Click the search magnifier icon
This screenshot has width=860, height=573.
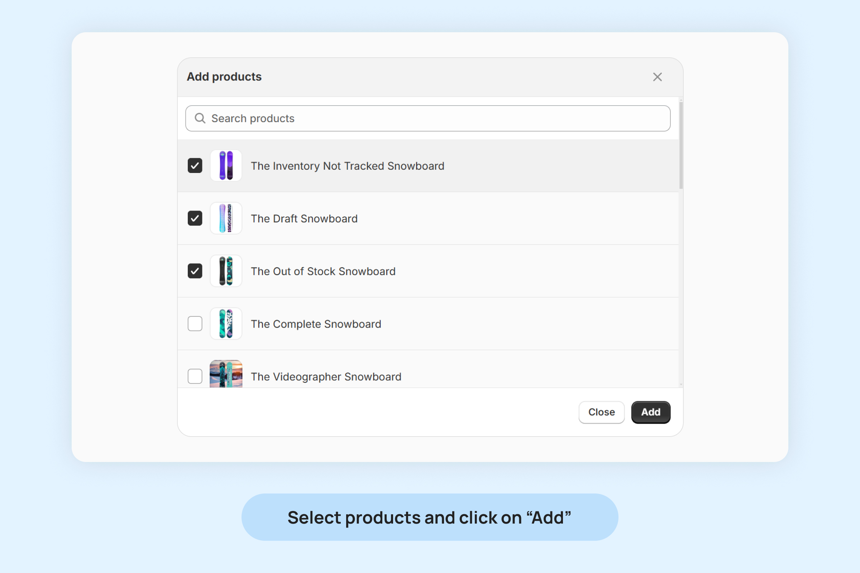click(x=200, y=119)
